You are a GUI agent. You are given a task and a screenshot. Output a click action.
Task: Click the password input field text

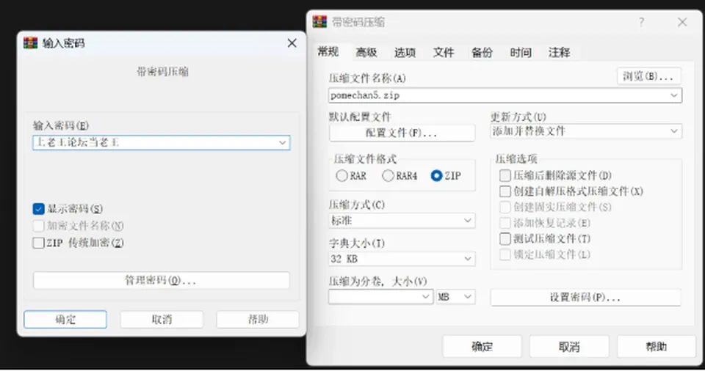(79, 143)
